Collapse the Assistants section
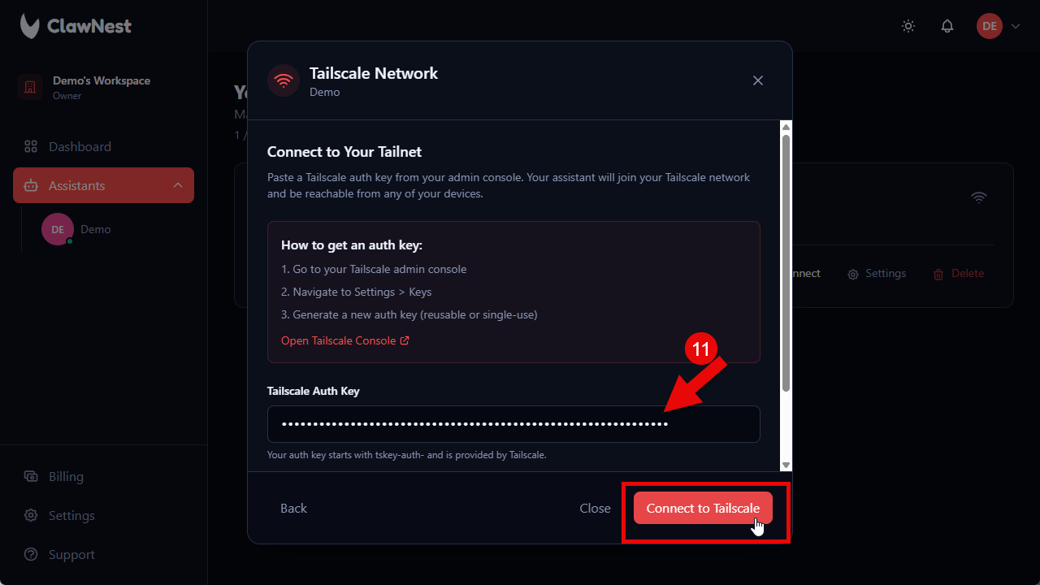This screenshot has width=1040, height=585. 178,185
